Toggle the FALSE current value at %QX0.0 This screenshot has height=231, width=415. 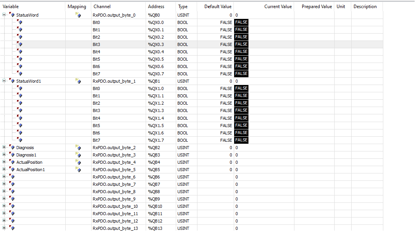[x=241, y=22]
